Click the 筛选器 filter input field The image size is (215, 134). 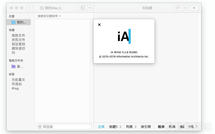point(64,127)
